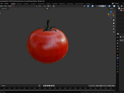124x93 pixels.
Task: Toggle viewport gizmo display
Action: [x=88, y=6]
